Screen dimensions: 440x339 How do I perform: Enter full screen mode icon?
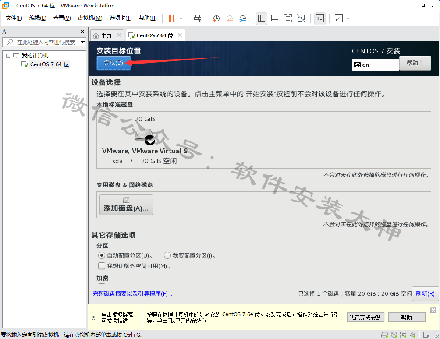pyautogui.click(x=288, y=18)
